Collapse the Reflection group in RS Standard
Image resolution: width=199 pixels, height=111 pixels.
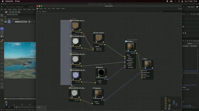(x=126, y=60)
